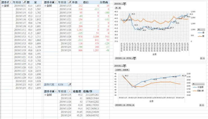Open 年月日 field button under bottom chart
Screen dimensions: 208x119
130,105
